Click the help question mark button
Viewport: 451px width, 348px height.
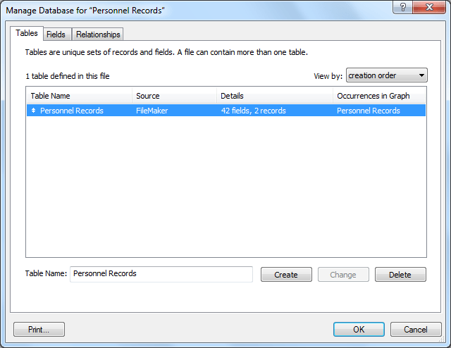[402, 6]
